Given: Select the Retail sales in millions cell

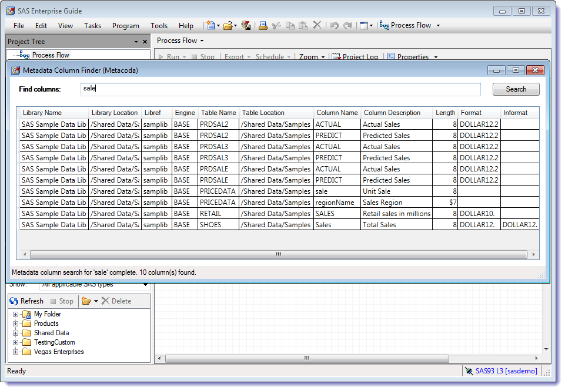Looking at the screenshot, I should point(396,214).
